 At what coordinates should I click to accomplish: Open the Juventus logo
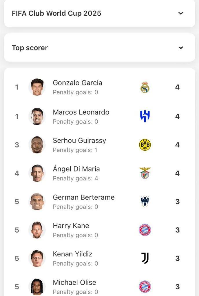pos(145,258)
